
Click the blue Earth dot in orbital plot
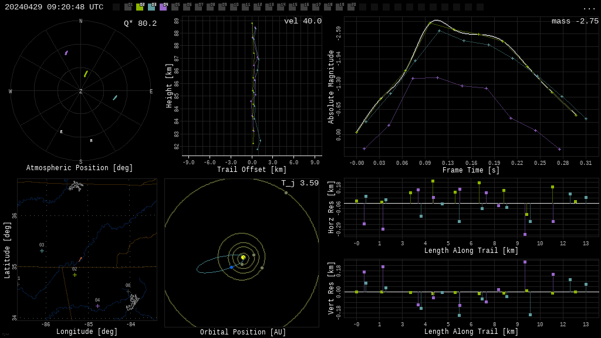pyautogui.click(x=231, y=267)
